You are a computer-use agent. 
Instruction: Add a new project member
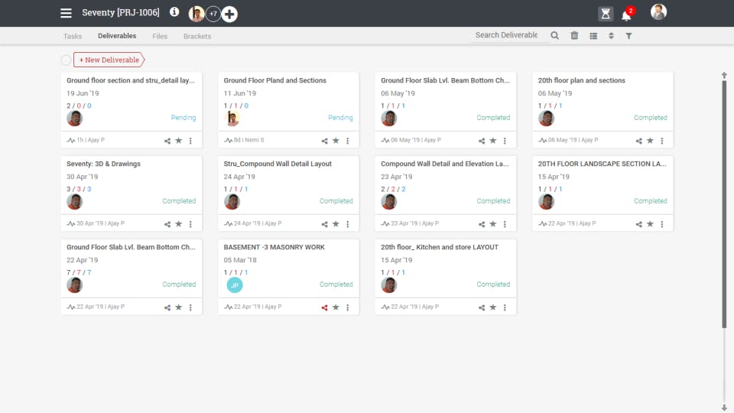click(x=229, y=14)
